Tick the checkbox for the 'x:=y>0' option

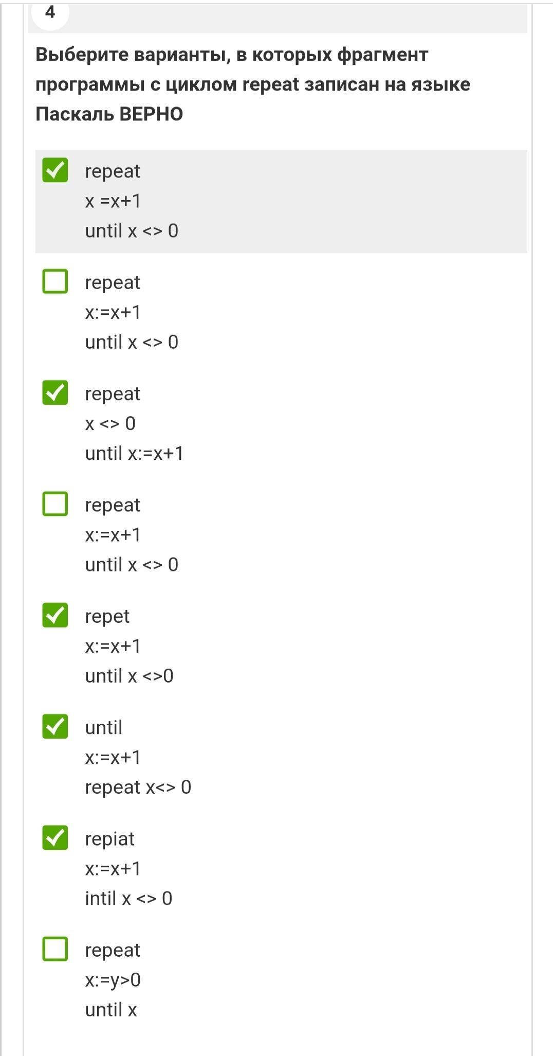(55, 949)
